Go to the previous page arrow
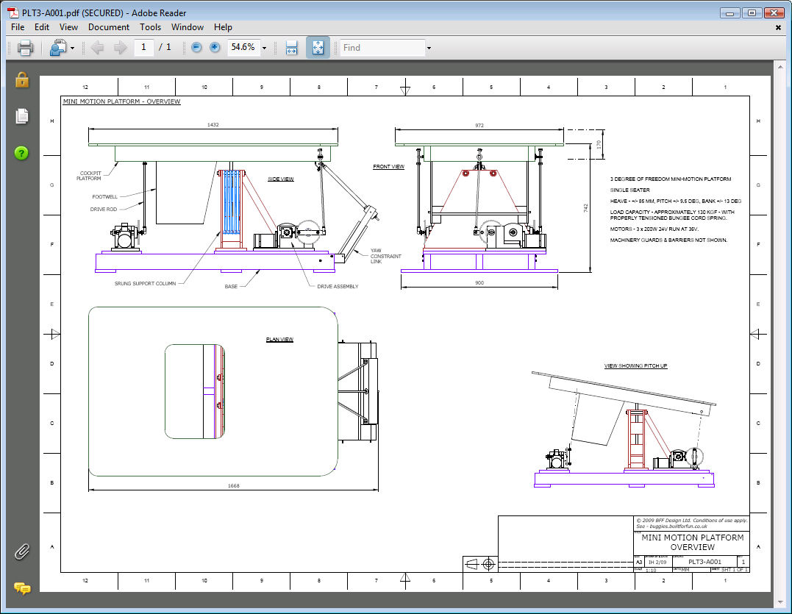This screenshot has height=614, width=792. [x=97, y=48]
